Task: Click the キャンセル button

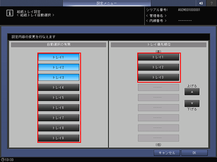Action: click(x=167, y=153)
